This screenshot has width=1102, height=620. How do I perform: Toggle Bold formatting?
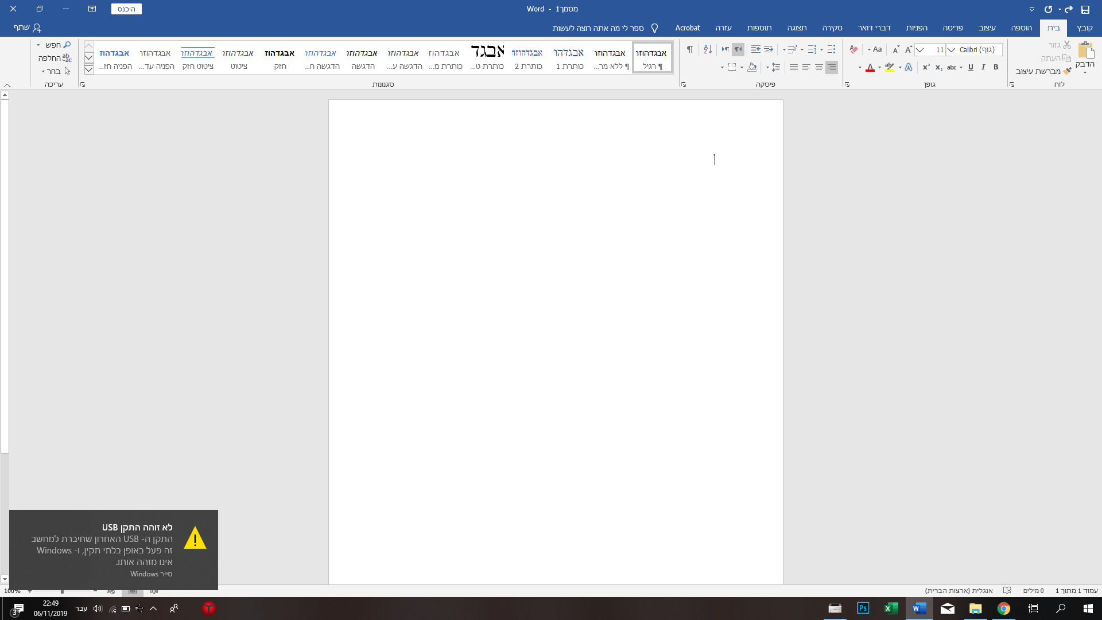pos(996,68)
